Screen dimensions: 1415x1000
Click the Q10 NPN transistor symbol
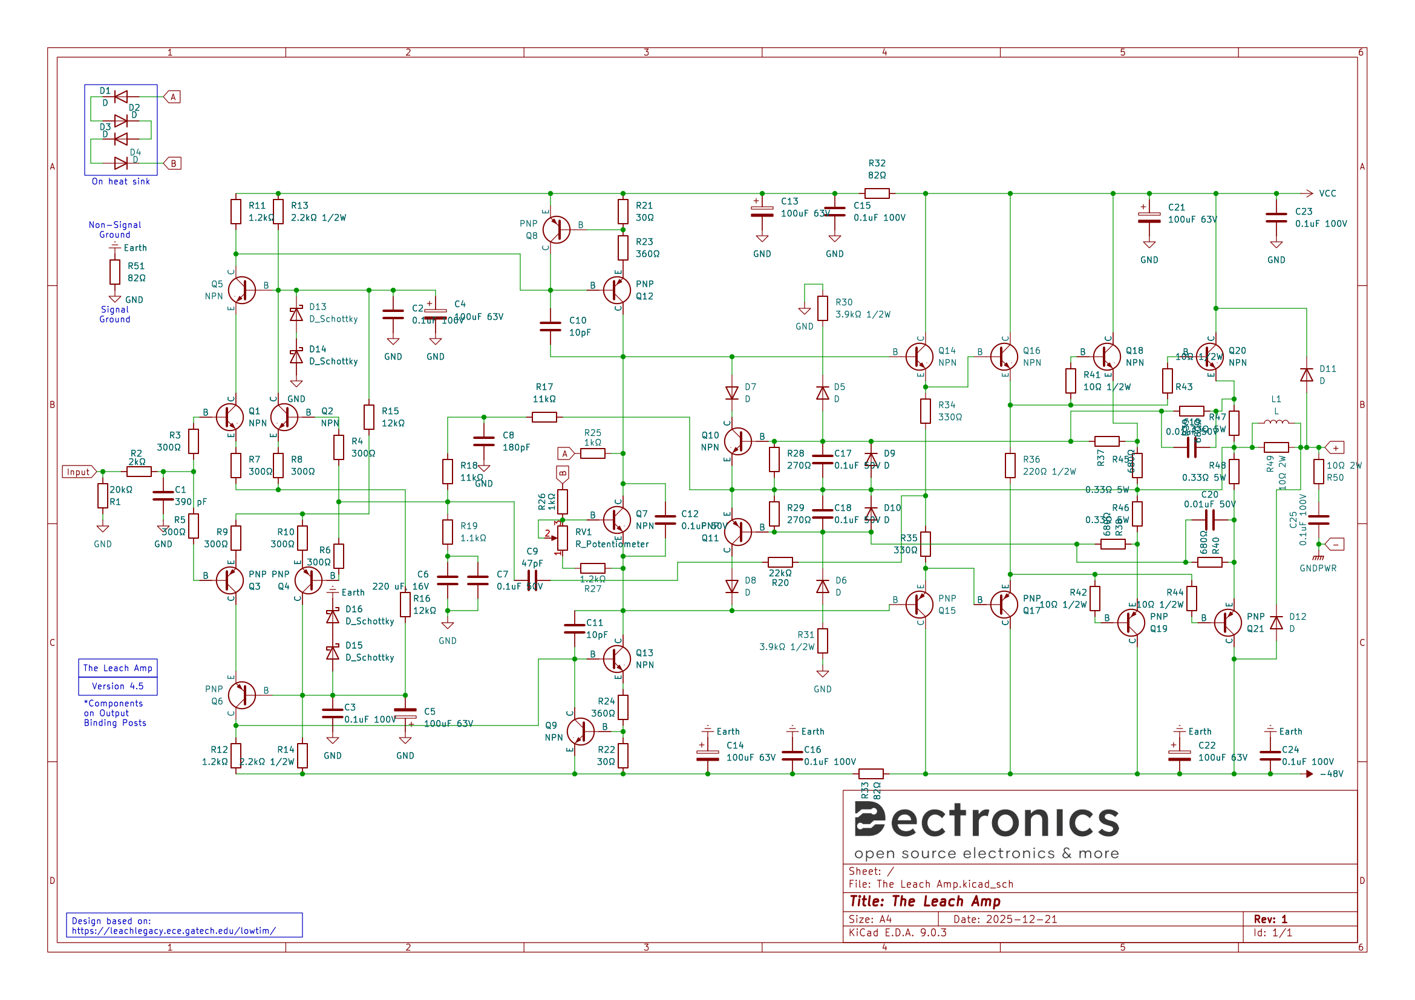[x=737, y=441]
